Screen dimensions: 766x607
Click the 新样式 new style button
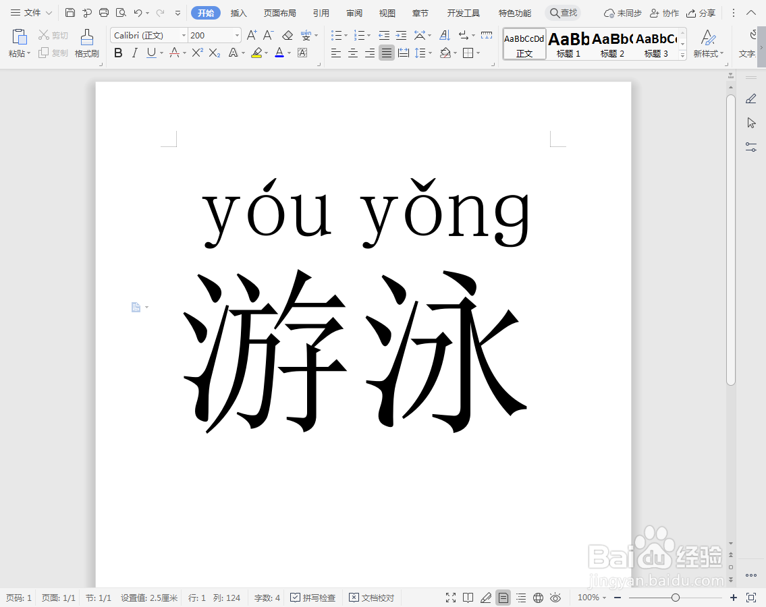[x=707, y=44]
